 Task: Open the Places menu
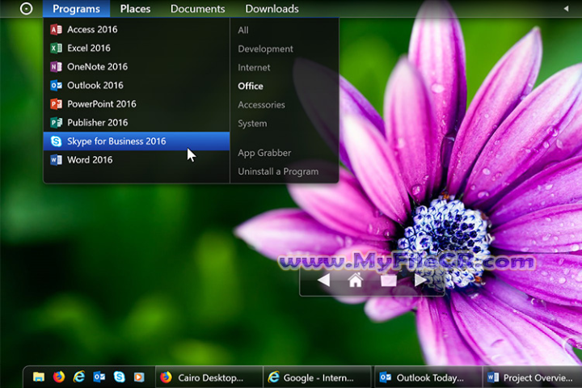pos(135,9)
